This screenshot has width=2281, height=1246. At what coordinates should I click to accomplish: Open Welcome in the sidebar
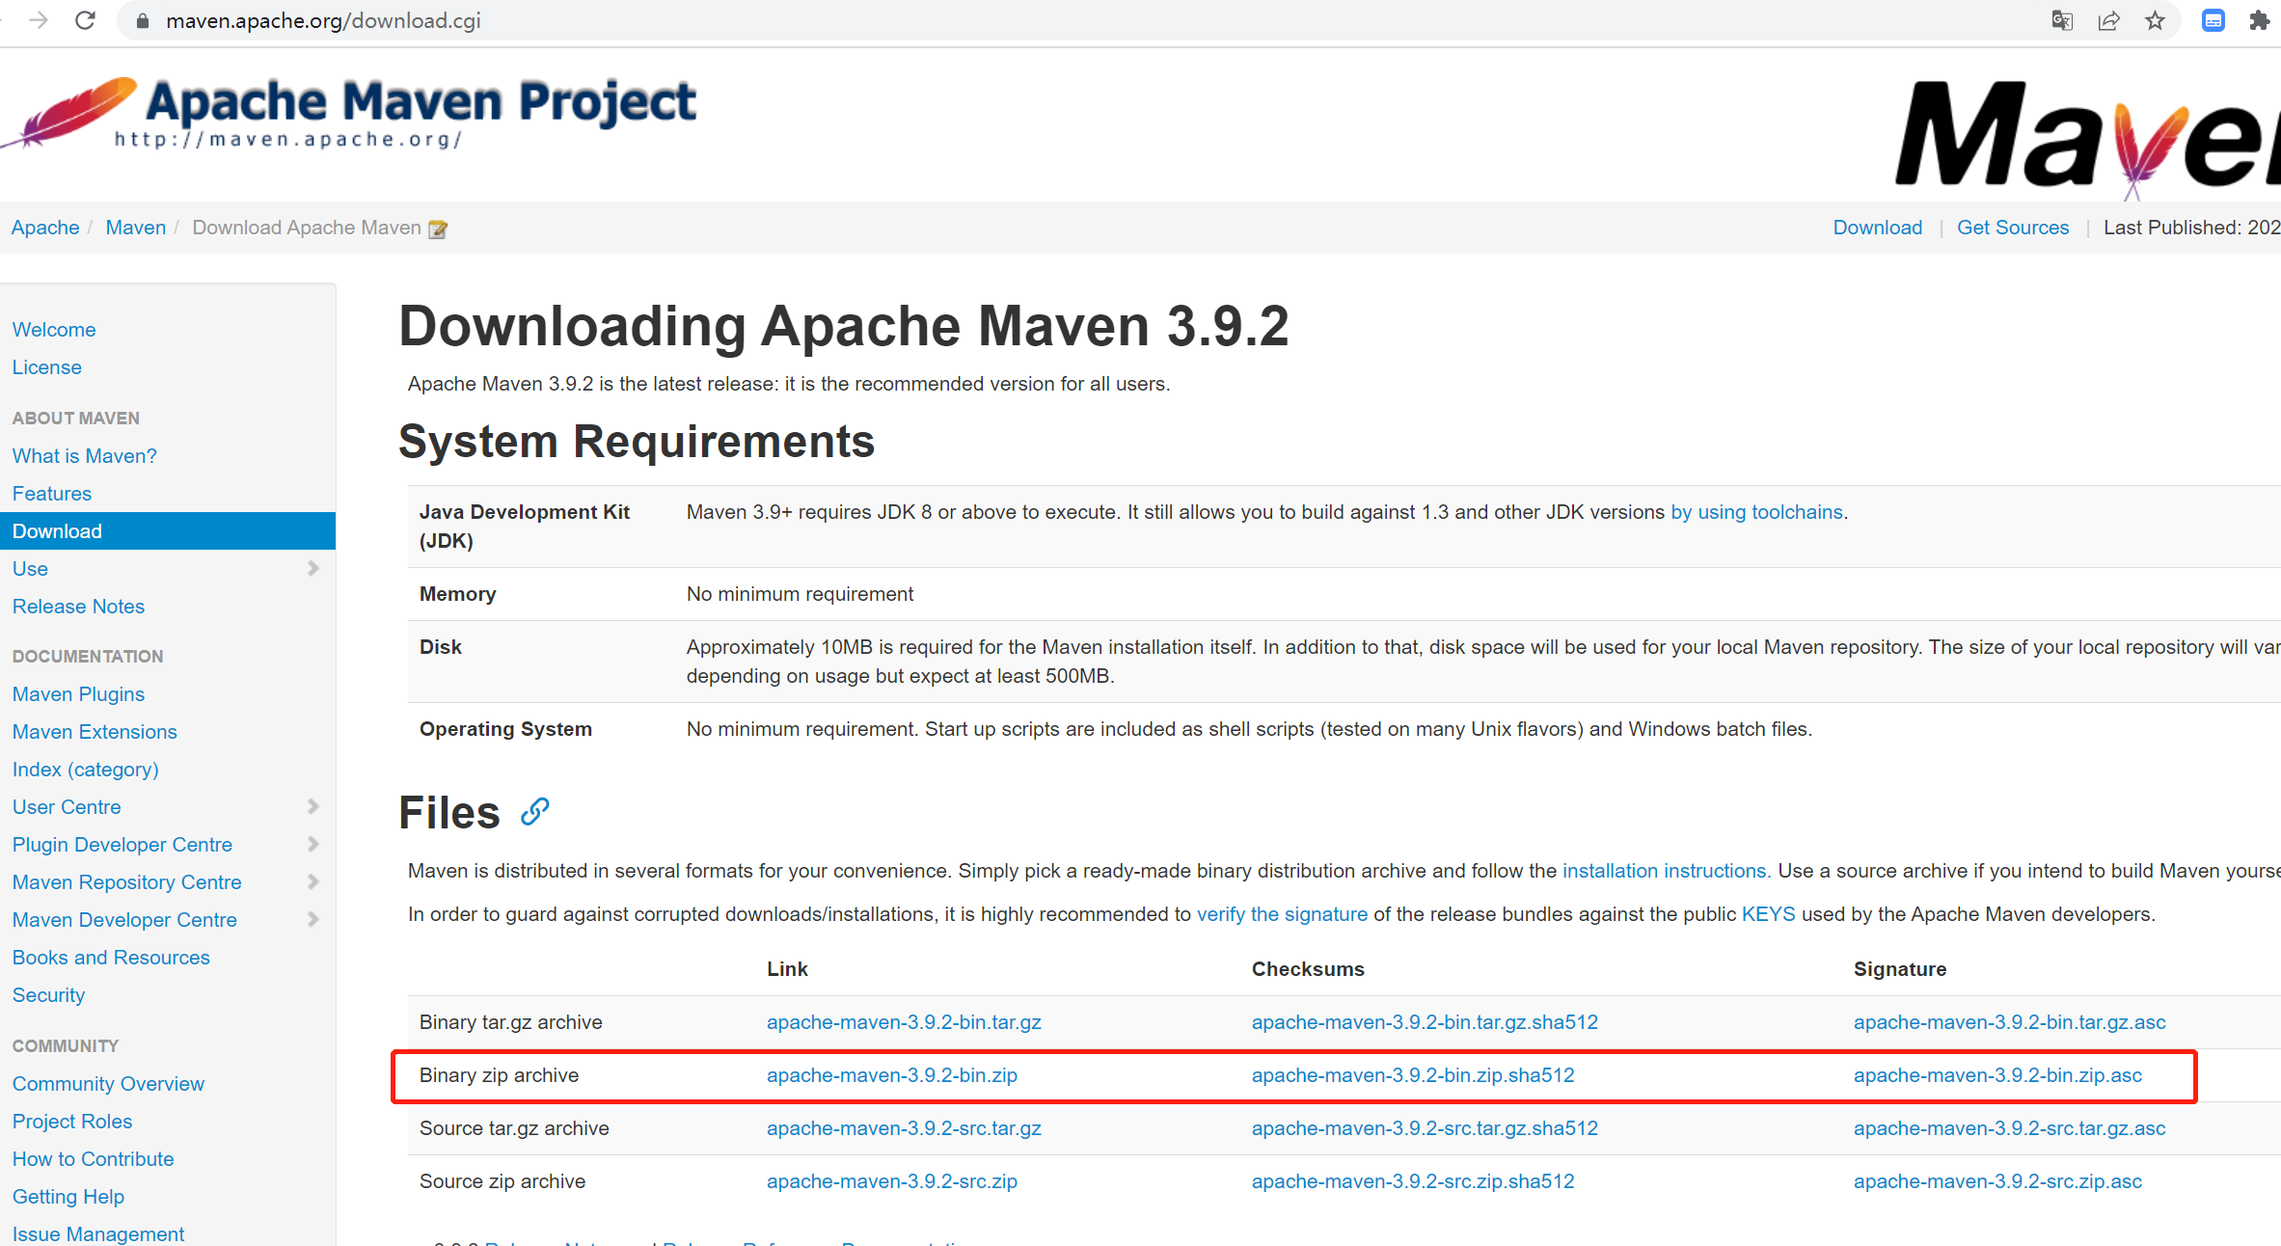coord(54,330)
